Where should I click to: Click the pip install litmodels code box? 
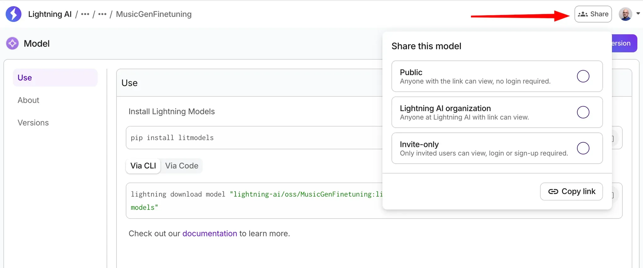point(254,138)
